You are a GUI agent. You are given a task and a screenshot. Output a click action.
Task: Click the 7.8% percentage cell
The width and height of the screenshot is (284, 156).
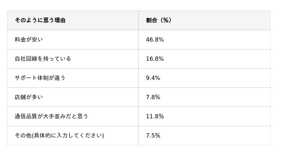(x=153, y=97)
